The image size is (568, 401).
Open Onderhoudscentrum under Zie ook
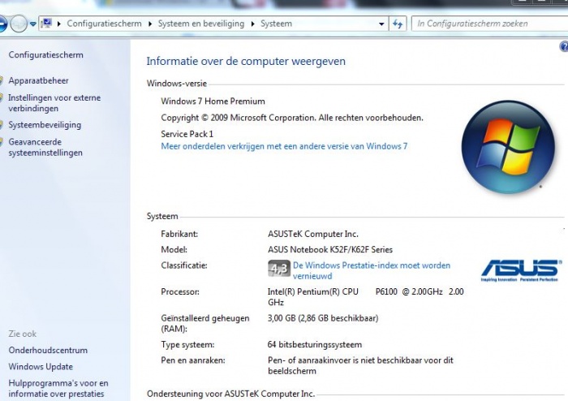pyautogui.click(x=48, y=351)
